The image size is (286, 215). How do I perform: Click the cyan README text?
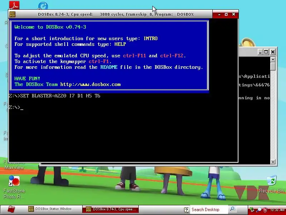coord(109,67)
